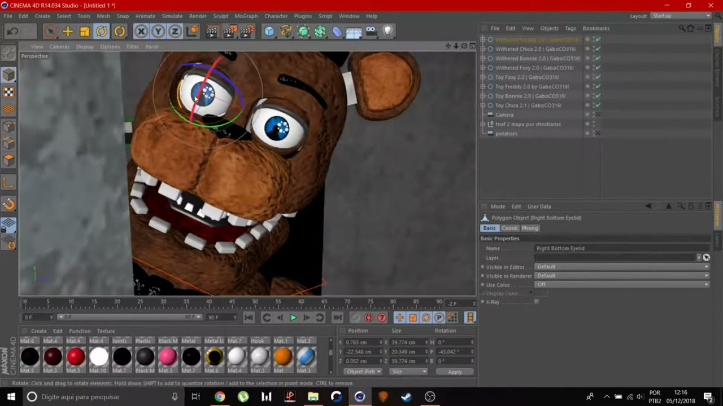Click the Camera object icon in toolbar
The width and height of the screenshot is (723, 406).
371,32
